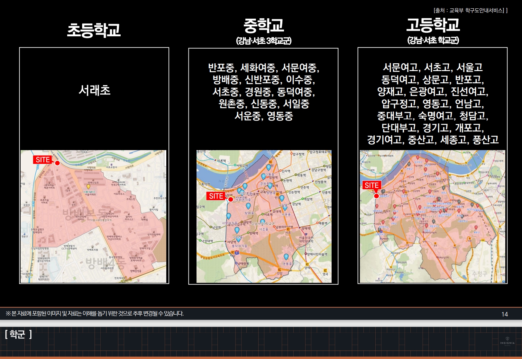Select the line '경기여고, 중산고, 세종고, 풍산고'
Viewport: 522px width, 359px height.
click(x=433, y=139)
